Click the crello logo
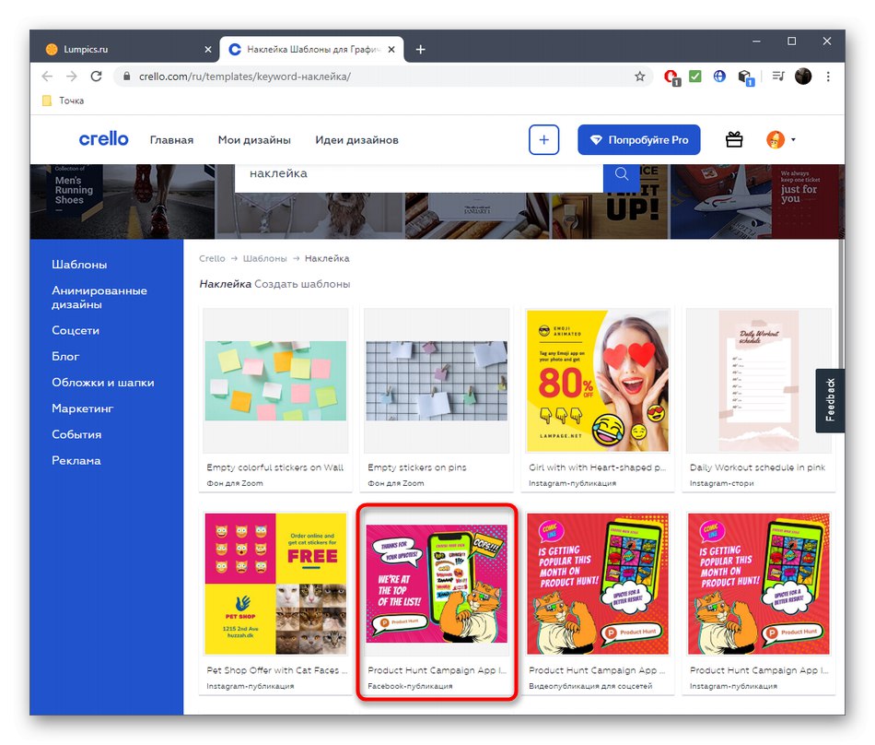Viewport: 875px width, 745px height. (103, 139)
